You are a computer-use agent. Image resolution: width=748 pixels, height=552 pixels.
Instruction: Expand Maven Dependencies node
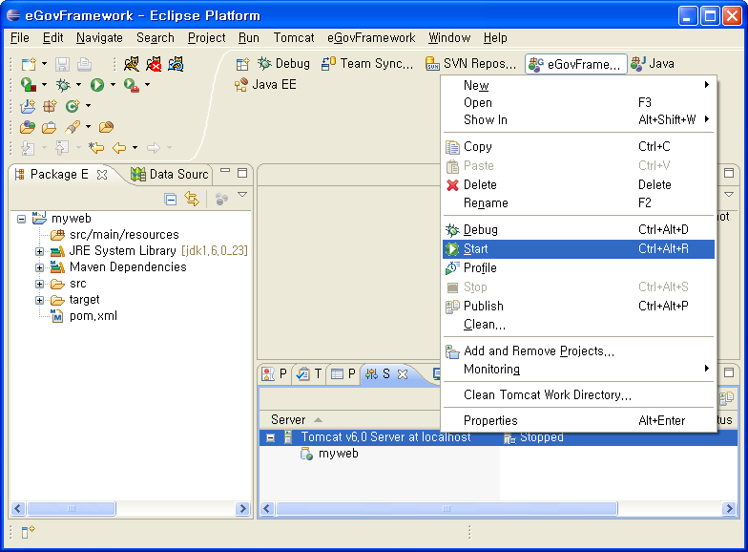pos(40,267)
